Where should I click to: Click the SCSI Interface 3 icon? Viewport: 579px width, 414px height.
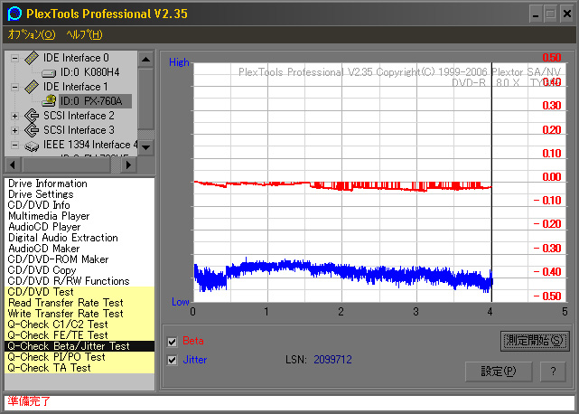pos(32,130)
